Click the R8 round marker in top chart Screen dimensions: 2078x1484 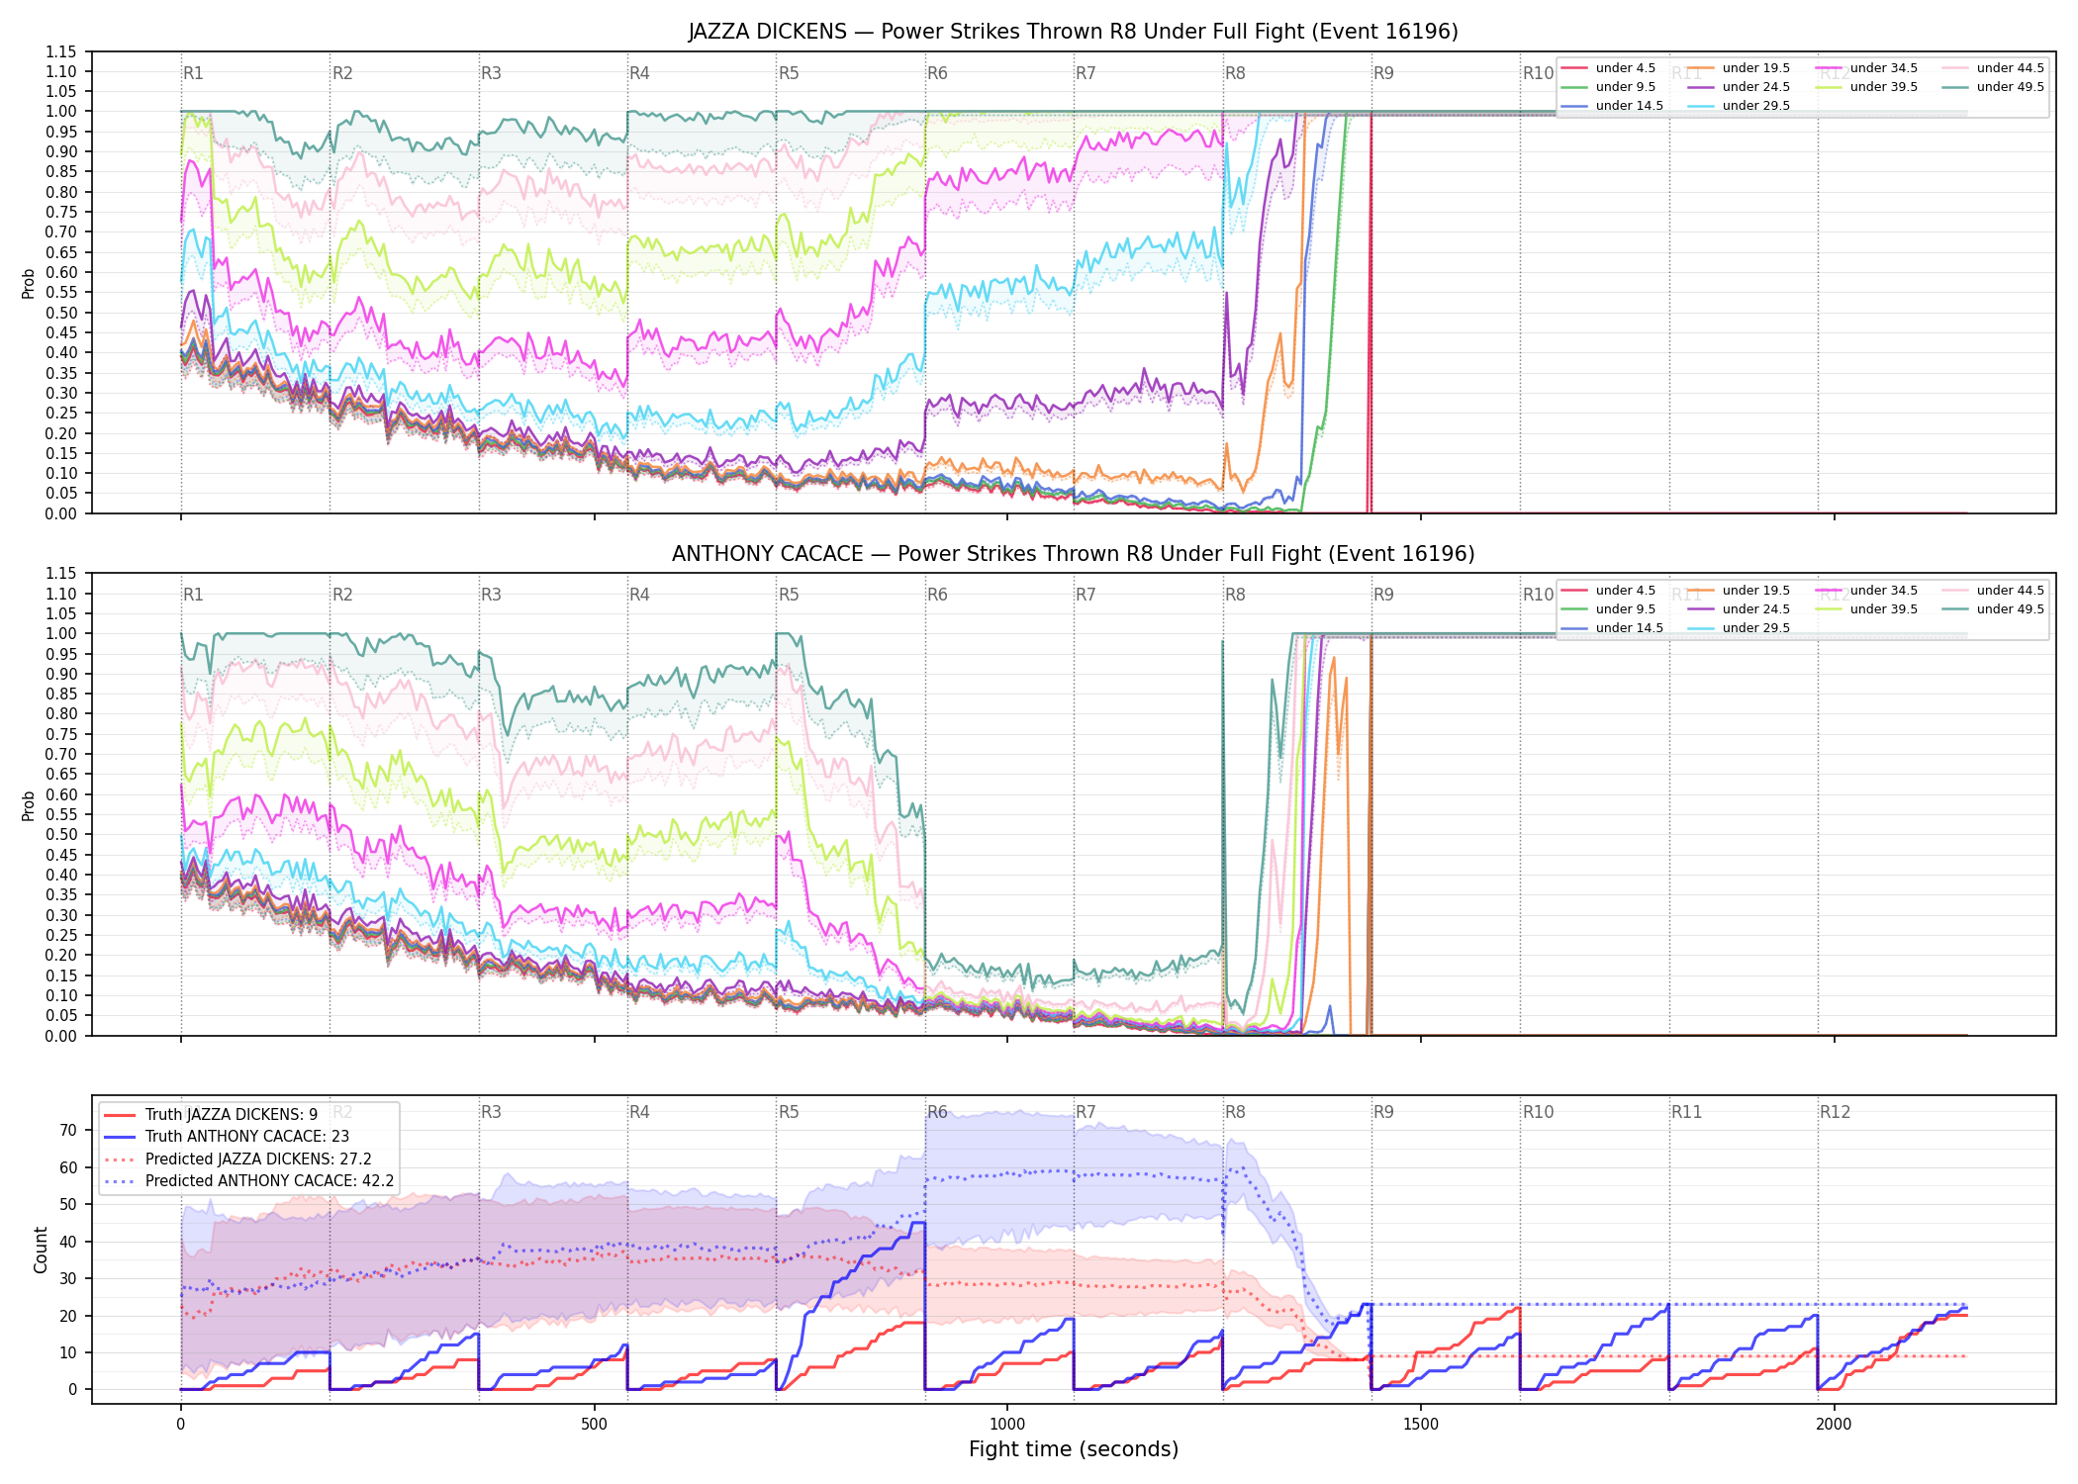coord(1235,73)
